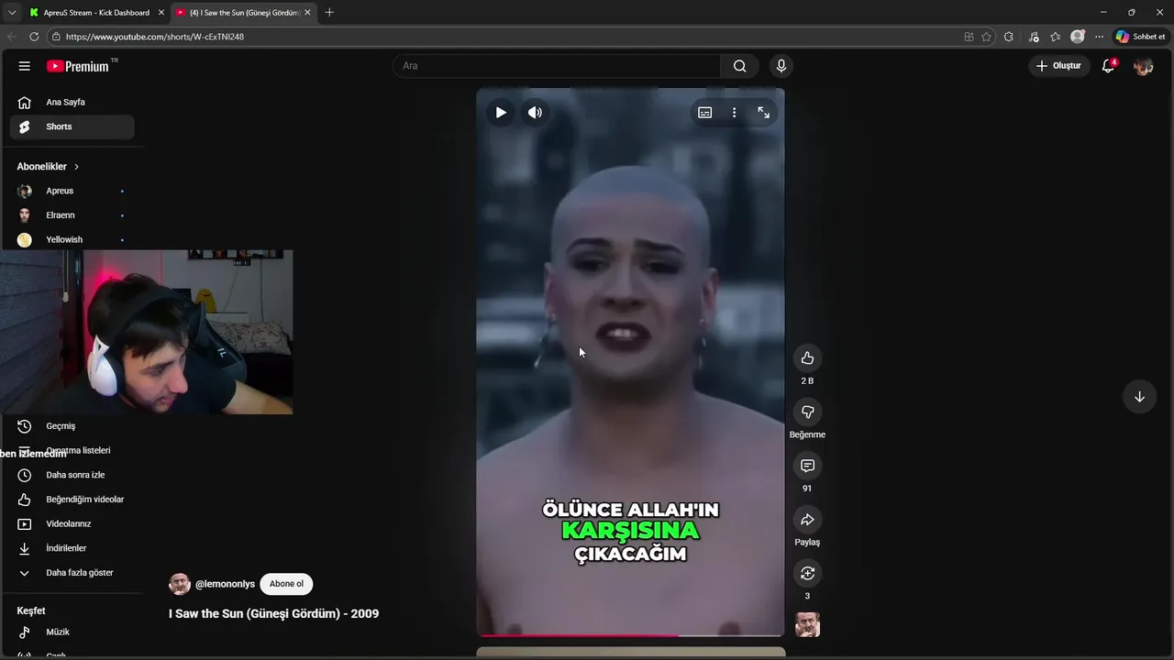This screenshot has height=660, width=1174.
Task: Open Beğendiğim videolar list
Action: click(x=72, y=500)
